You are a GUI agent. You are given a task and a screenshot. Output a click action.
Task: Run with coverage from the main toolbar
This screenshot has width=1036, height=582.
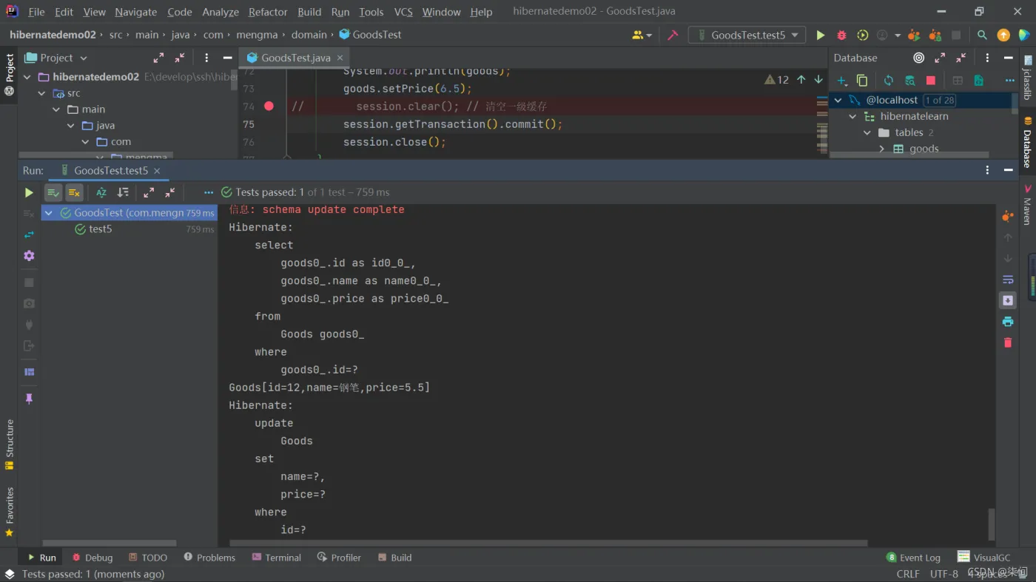point(862,35)
